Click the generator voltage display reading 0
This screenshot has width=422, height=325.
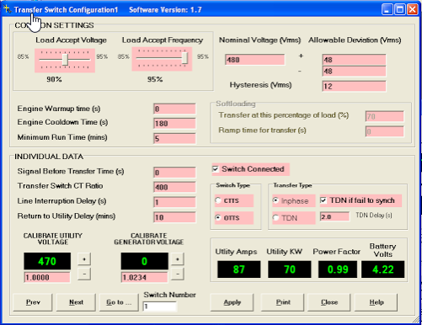coord(144,261)
